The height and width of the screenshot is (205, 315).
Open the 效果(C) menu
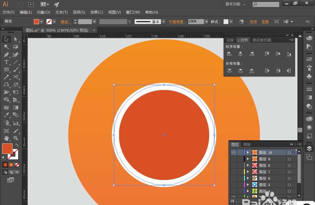97,12
